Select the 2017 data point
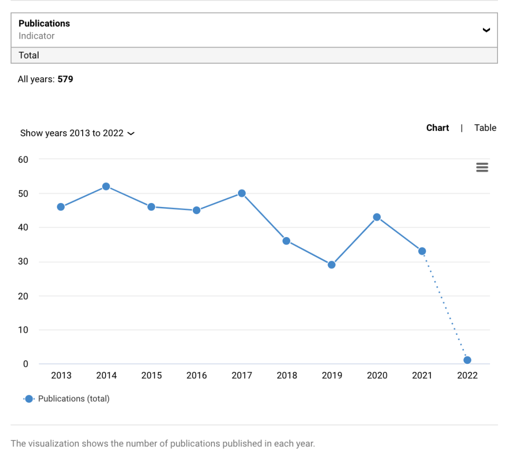 point(241,193)
